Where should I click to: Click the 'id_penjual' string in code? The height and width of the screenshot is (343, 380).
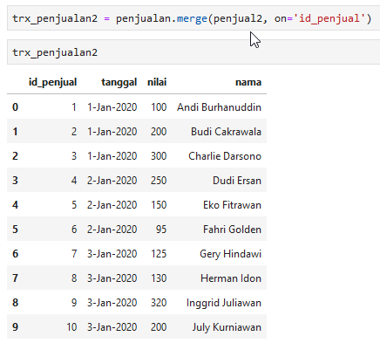tap(329, 18)
